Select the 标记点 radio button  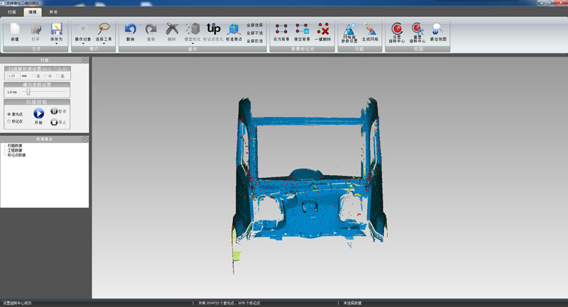[9, 121]
